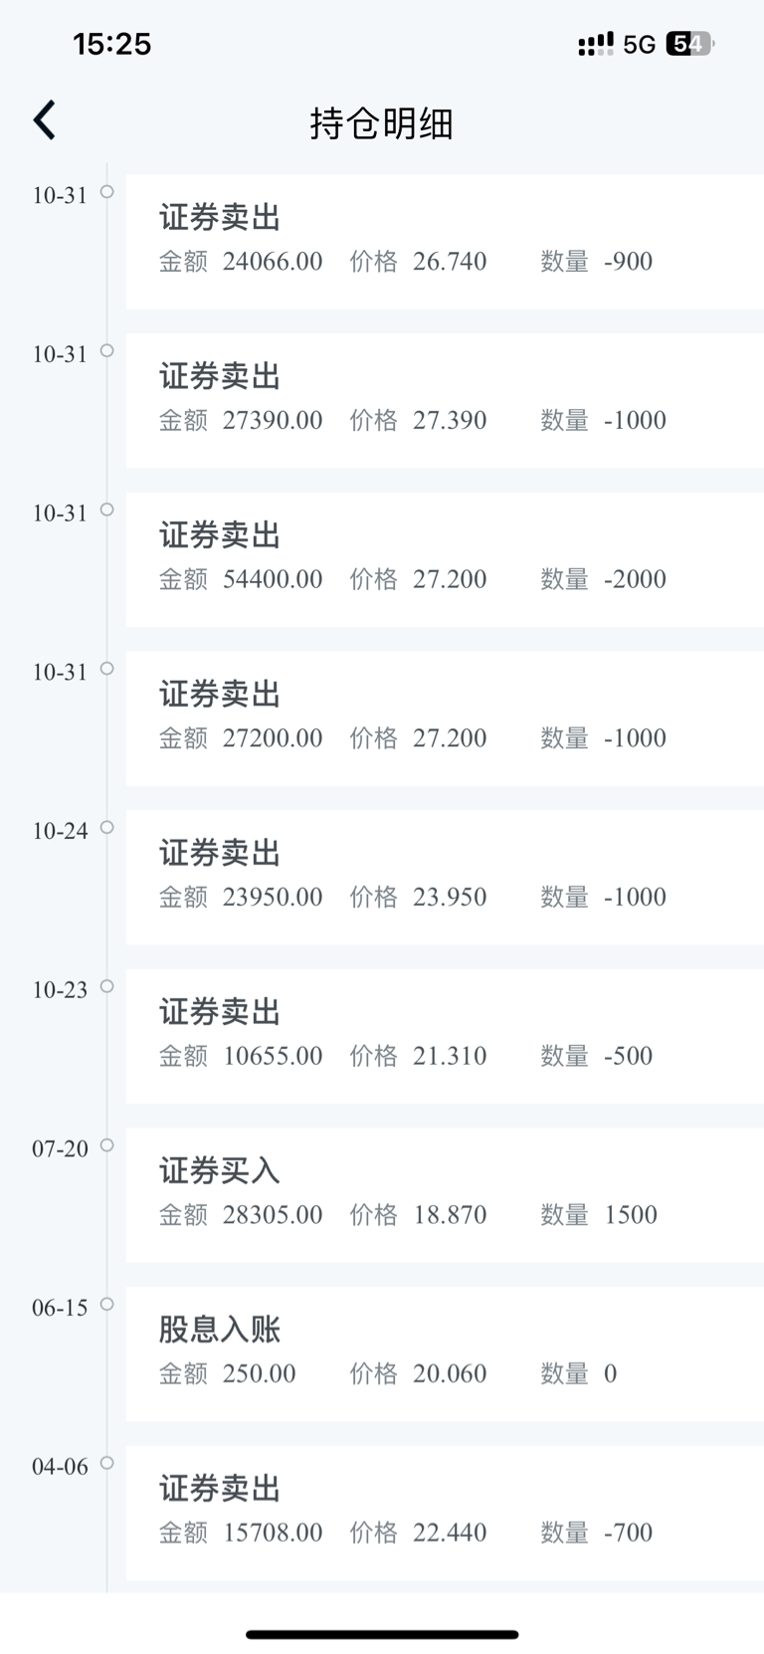Open the 证券买入 record from 07-20
764x1654 pixels.
[444, 1195]
